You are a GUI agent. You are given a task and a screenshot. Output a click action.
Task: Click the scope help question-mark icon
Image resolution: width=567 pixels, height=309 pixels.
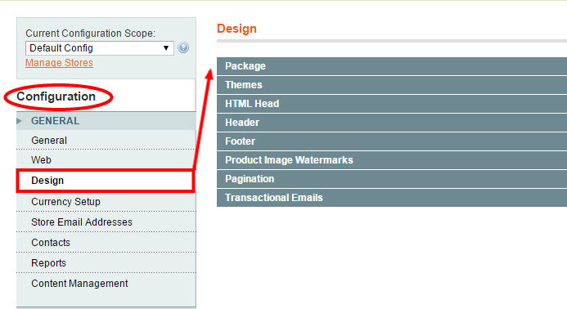[x=183, y=47]
